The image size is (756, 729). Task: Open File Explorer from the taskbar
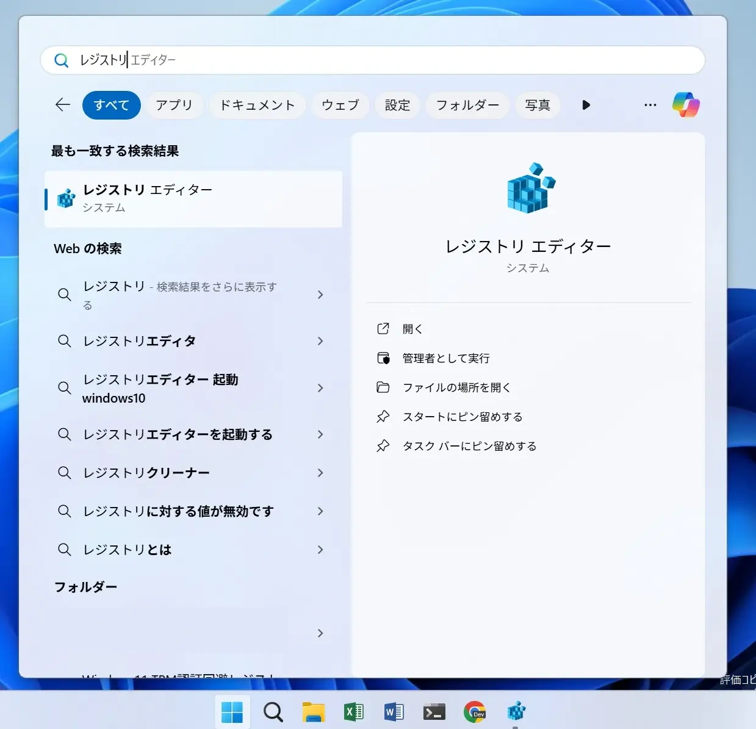tap(314, 711)
